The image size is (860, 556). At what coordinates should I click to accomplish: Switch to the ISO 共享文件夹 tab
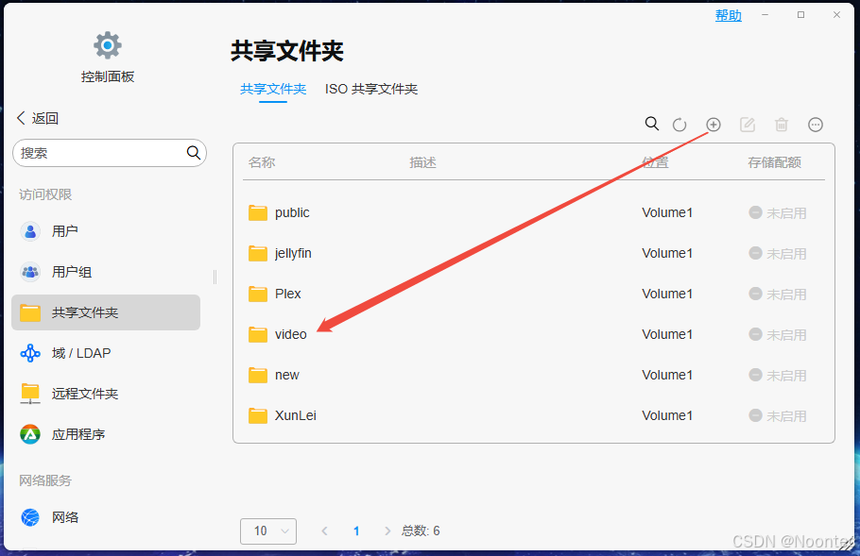tap(371, 89)
